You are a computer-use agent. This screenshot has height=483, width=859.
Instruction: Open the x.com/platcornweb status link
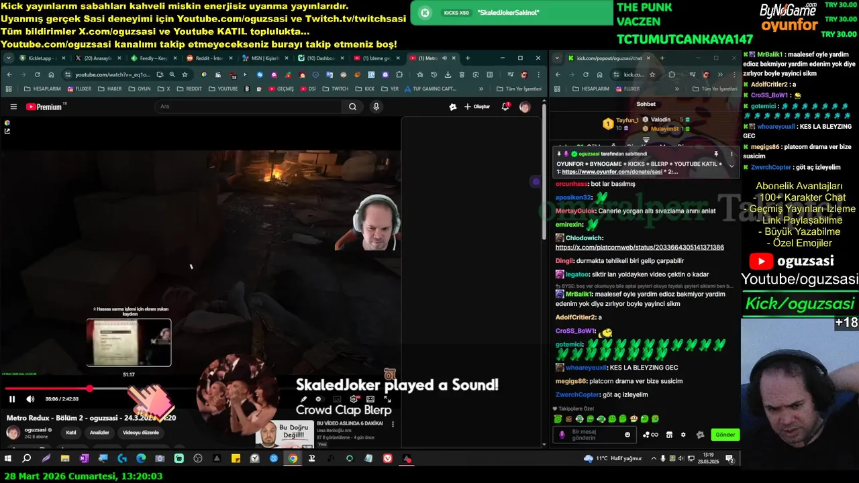(x=640, y=248)
